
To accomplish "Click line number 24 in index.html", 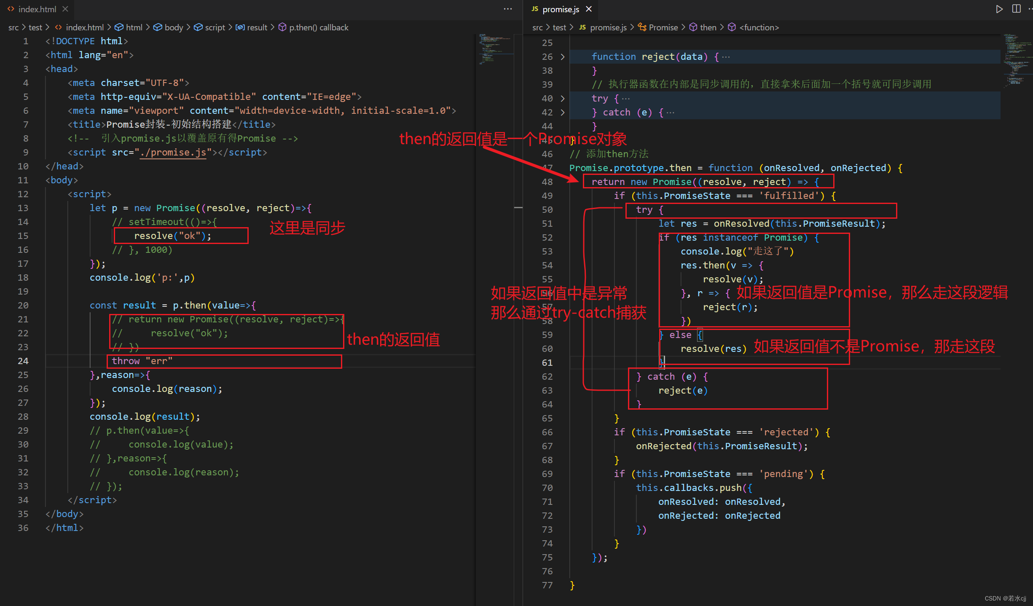I will [23, 361].
